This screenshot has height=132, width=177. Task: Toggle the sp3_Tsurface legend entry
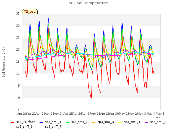pos(23,122)
